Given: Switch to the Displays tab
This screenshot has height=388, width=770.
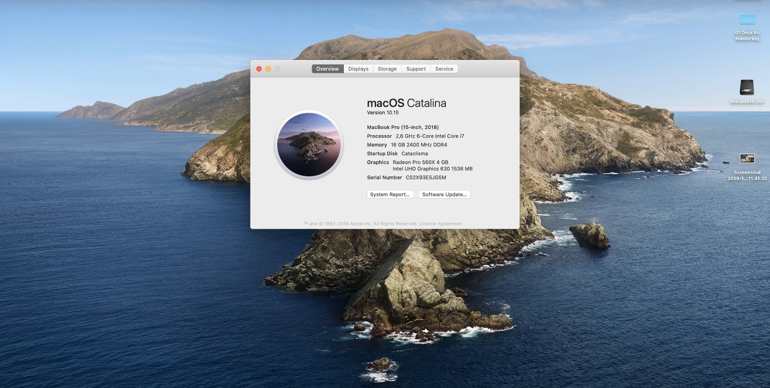Looking at the screenshot, I should pyautogui.click(x=358, y=69).
